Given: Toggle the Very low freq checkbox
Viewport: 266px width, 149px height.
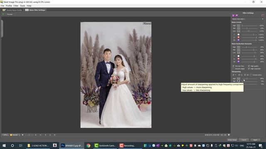Looking at the screenshot, I should pyautogui.click(x=234, y=66).
